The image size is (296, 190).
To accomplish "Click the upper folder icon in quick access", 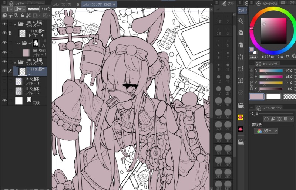I will point(241,105).
